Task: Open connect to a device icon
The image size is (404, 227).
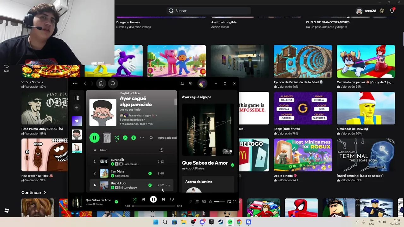Action: tap(204, 202)
